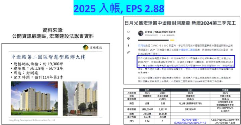This screenshot has height=125, width=241.
Task: Click the EPS formula cell ending in 2.88
Action: [x=225, y=121]
